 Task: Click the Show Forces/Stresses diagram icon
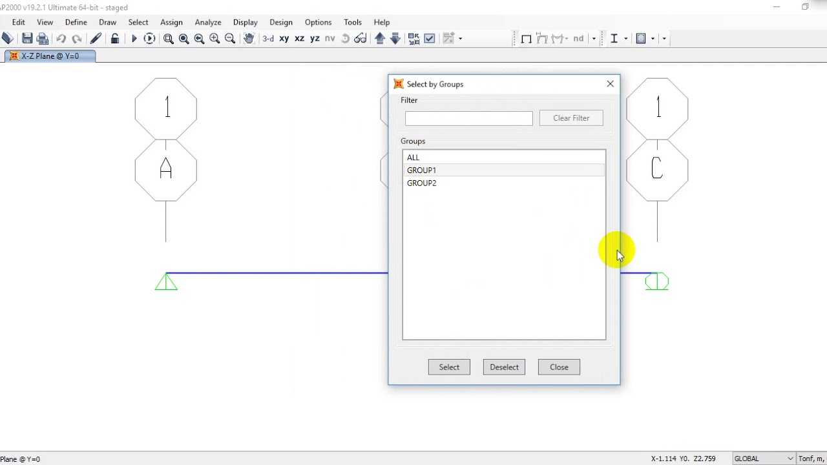[558, 39]
